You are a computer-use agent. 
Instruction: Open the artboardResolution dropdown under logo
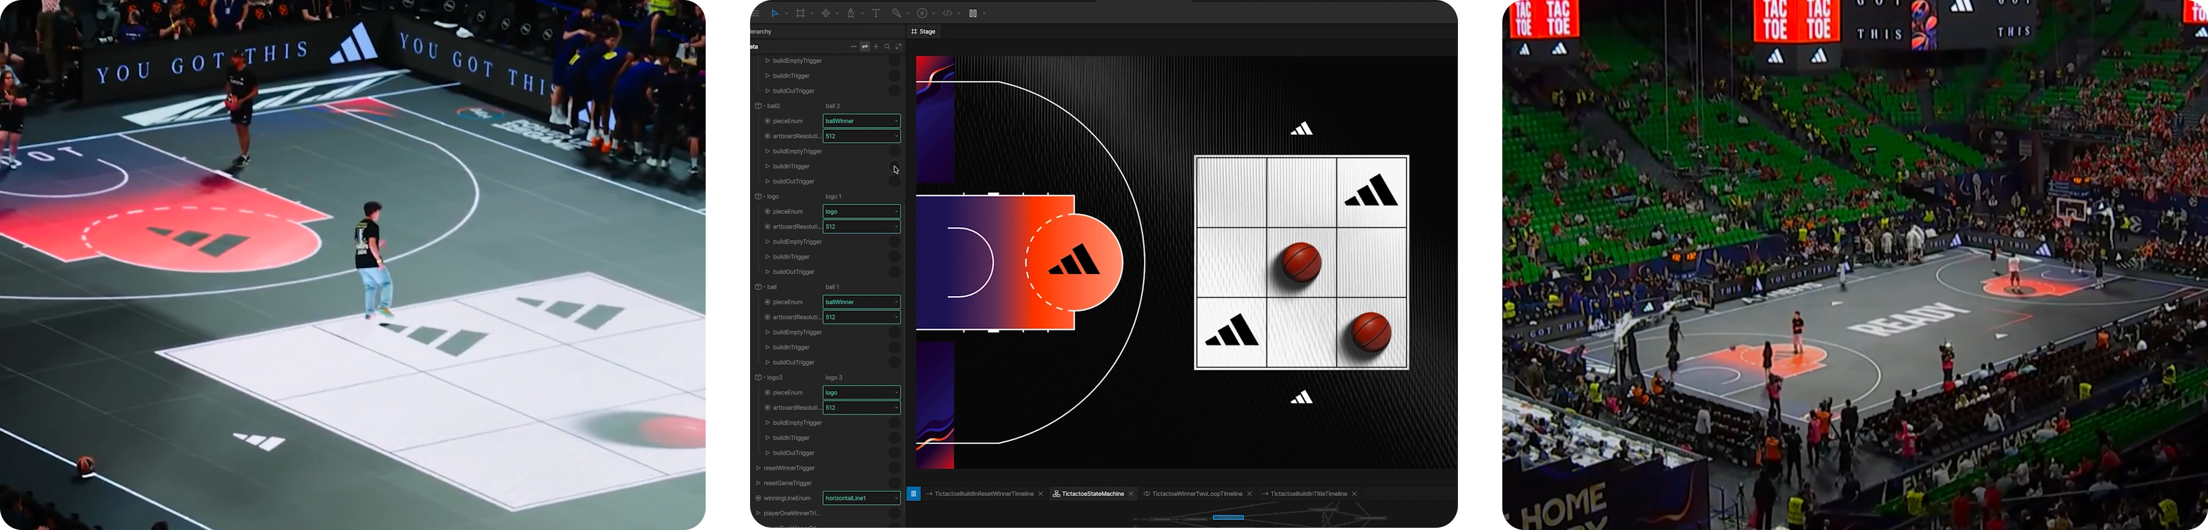pyautogui.click(x=862, y=227)
